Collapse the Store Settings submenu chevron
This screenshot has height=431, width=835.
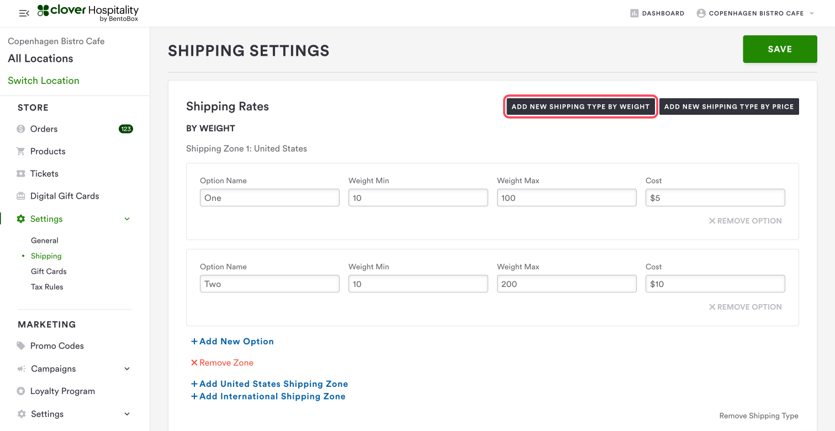(127, 219)
